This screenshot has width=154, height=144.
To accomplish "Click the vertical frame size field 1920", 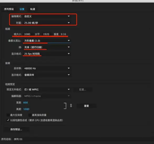I will 46,34.
